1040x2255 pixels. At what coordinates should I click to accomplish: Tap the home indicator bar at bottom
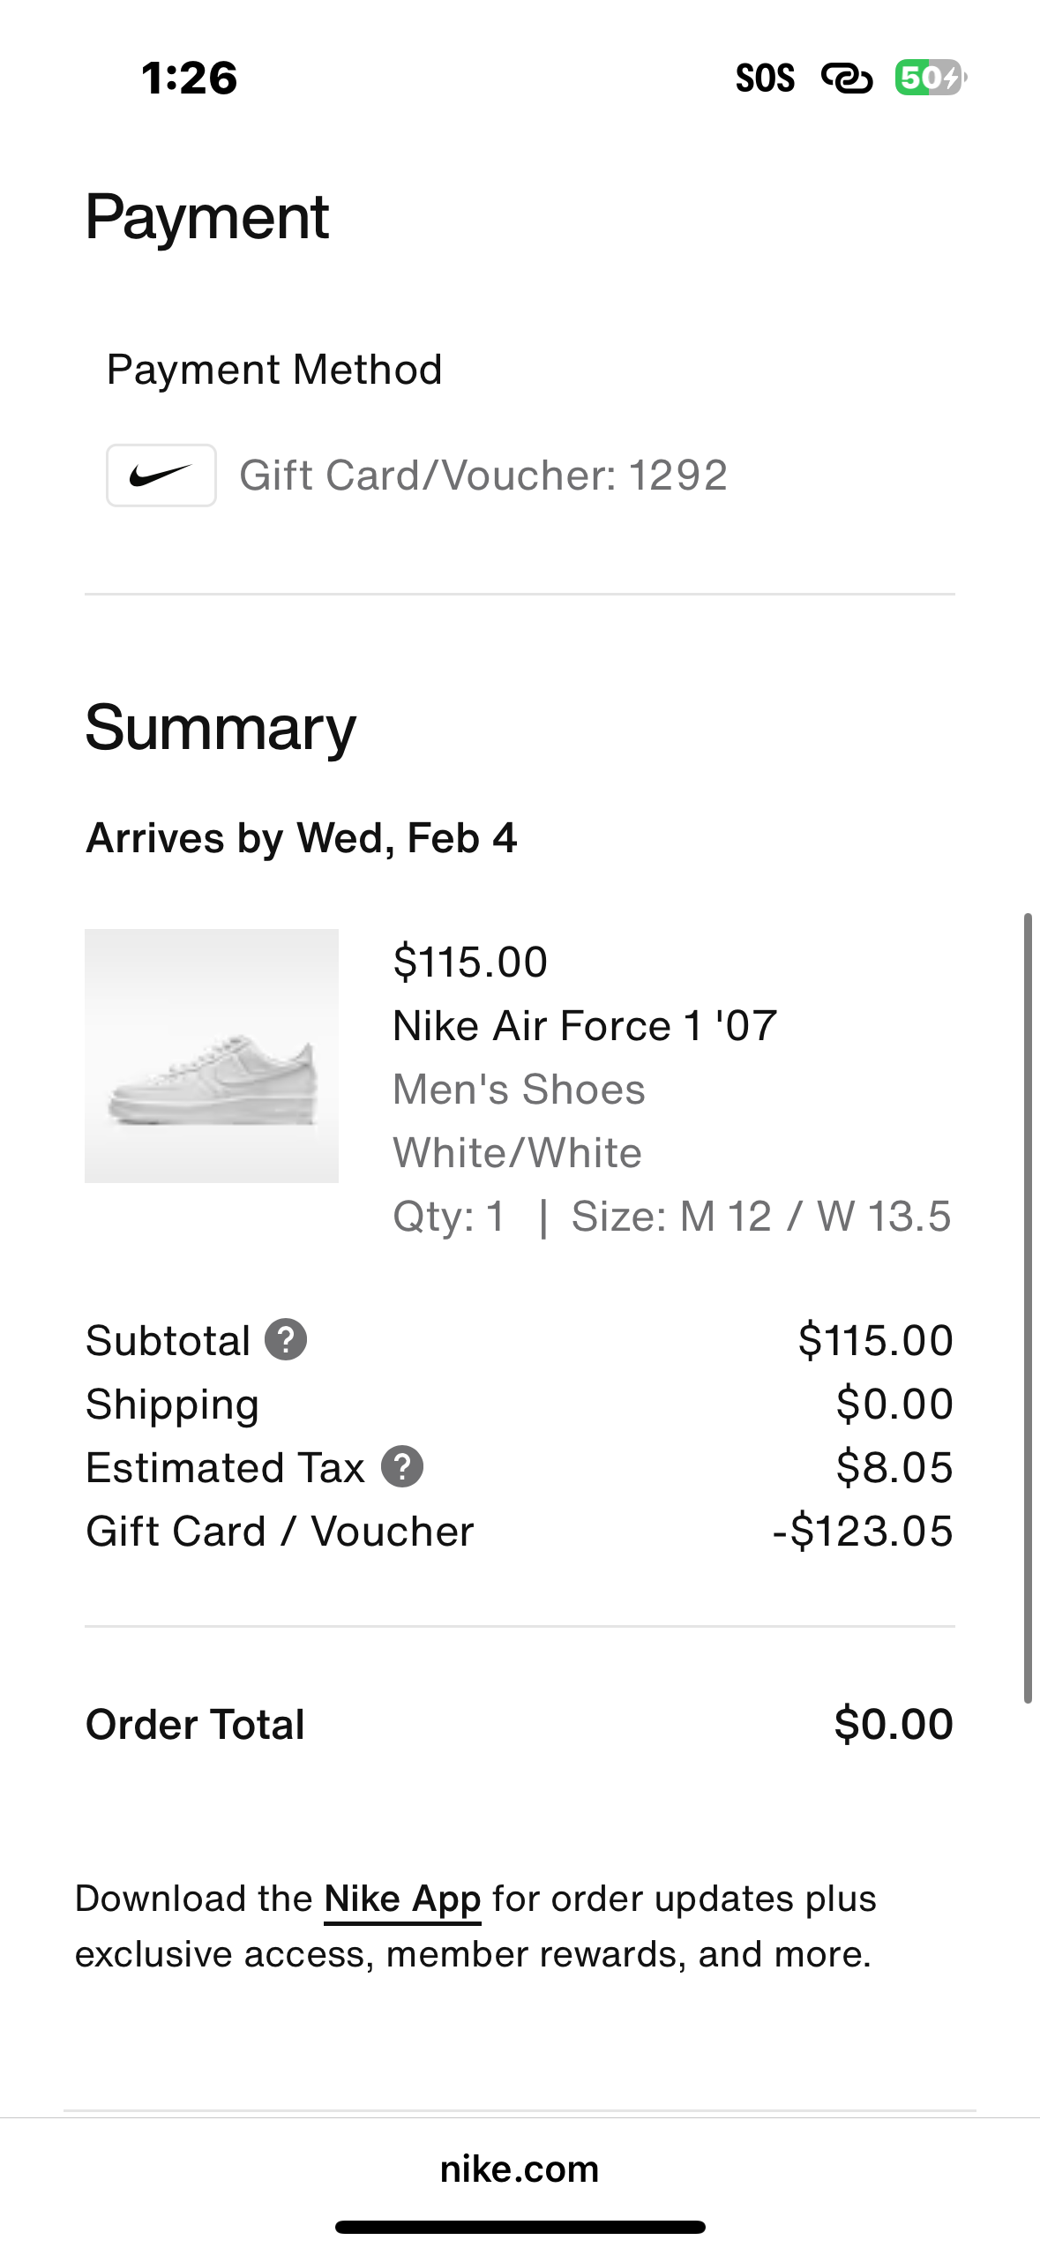[x=520, y=2227]
